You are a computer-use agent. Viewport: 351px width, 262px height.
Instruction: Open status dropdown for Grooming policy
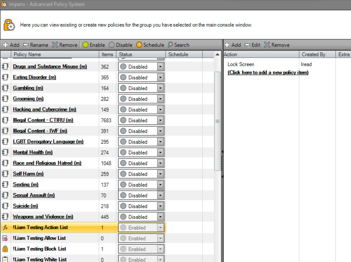[x=160, y=99]
